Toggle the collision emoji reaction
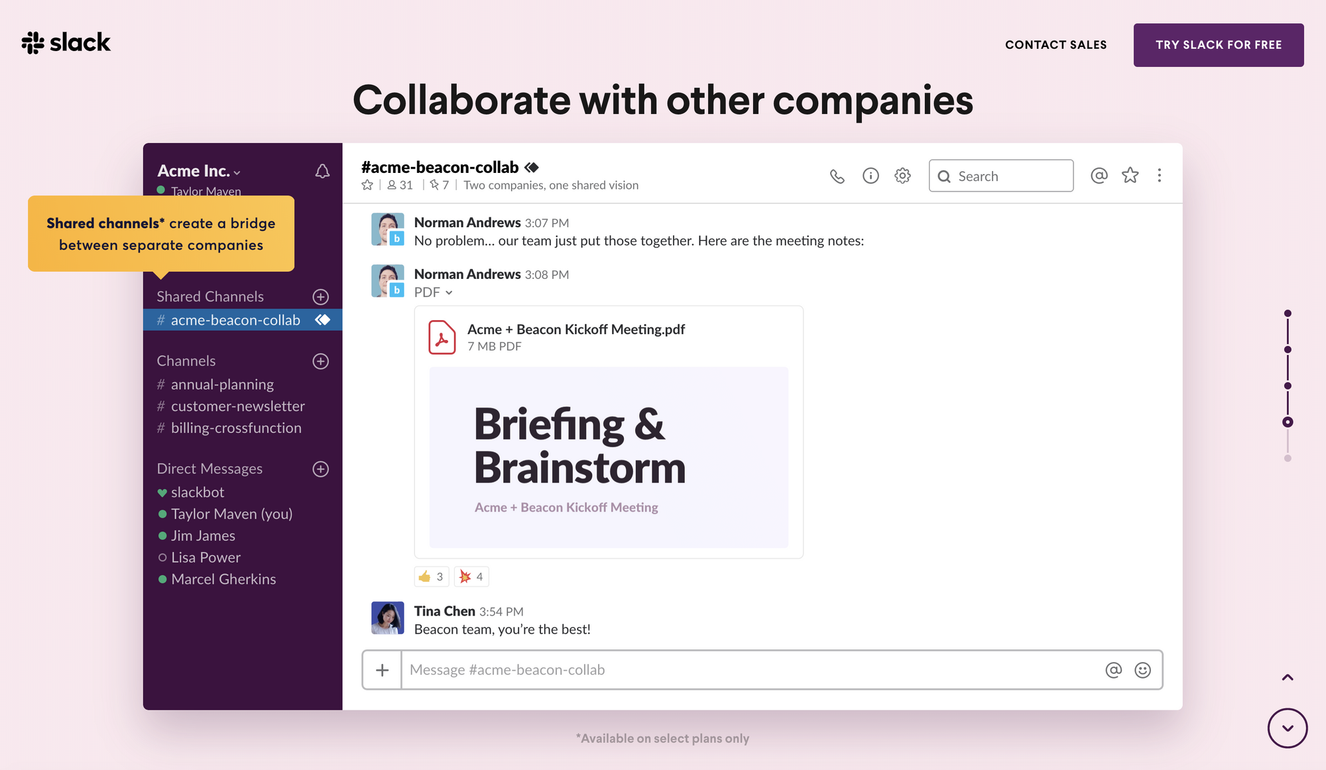The image size is (1326, 770). tap(471, 577)
